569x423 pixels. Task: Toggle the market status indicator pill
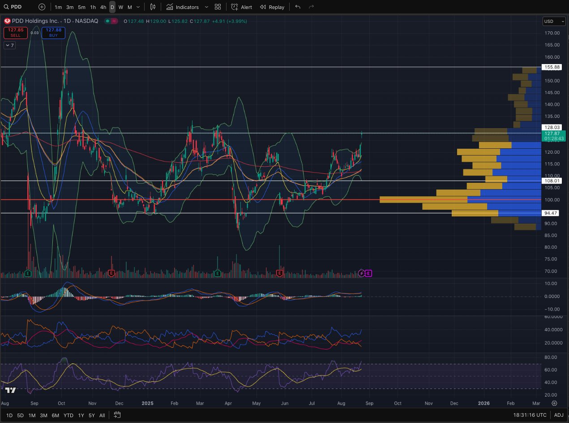pyautogui.click(x=111, y=21)
